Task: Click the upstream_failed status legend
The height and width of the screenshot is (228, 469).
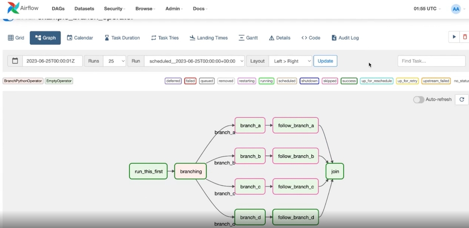Action: coord(436,81)
